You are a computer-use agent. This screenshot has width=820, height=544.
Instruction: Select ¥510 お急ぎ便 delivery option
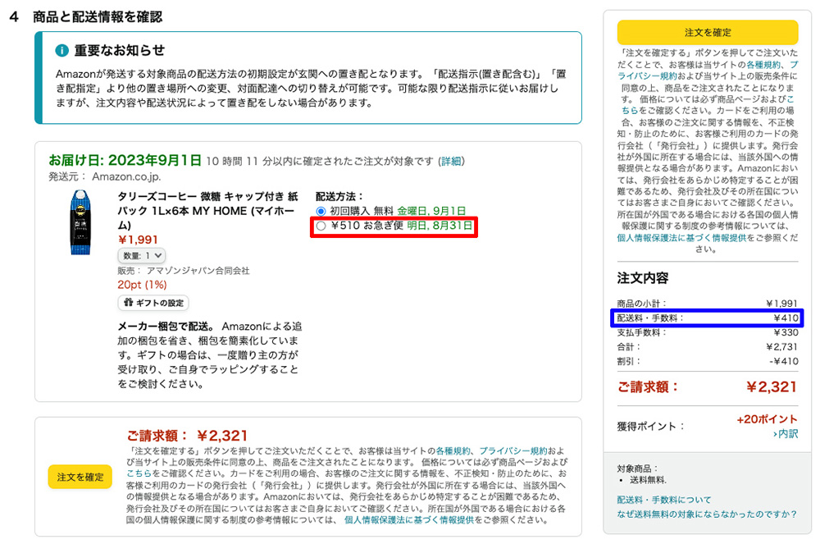point(321,226)
